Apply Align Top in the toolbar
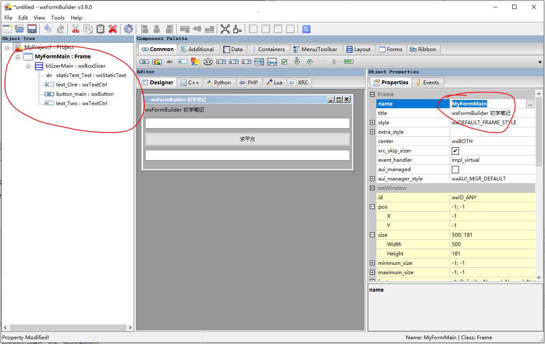Image resolution: width=545 pixels, height=344 pixels. [185, 29]
